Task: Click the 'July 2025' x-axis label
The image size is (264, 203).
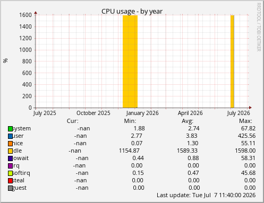Action: point(45,113)
